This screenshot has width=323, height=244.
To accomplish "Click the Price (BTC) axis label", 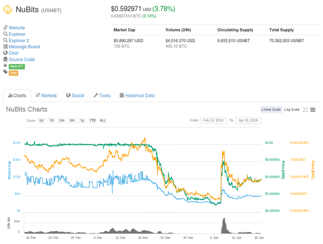I will pyautogui.click(x=313, y=170).
